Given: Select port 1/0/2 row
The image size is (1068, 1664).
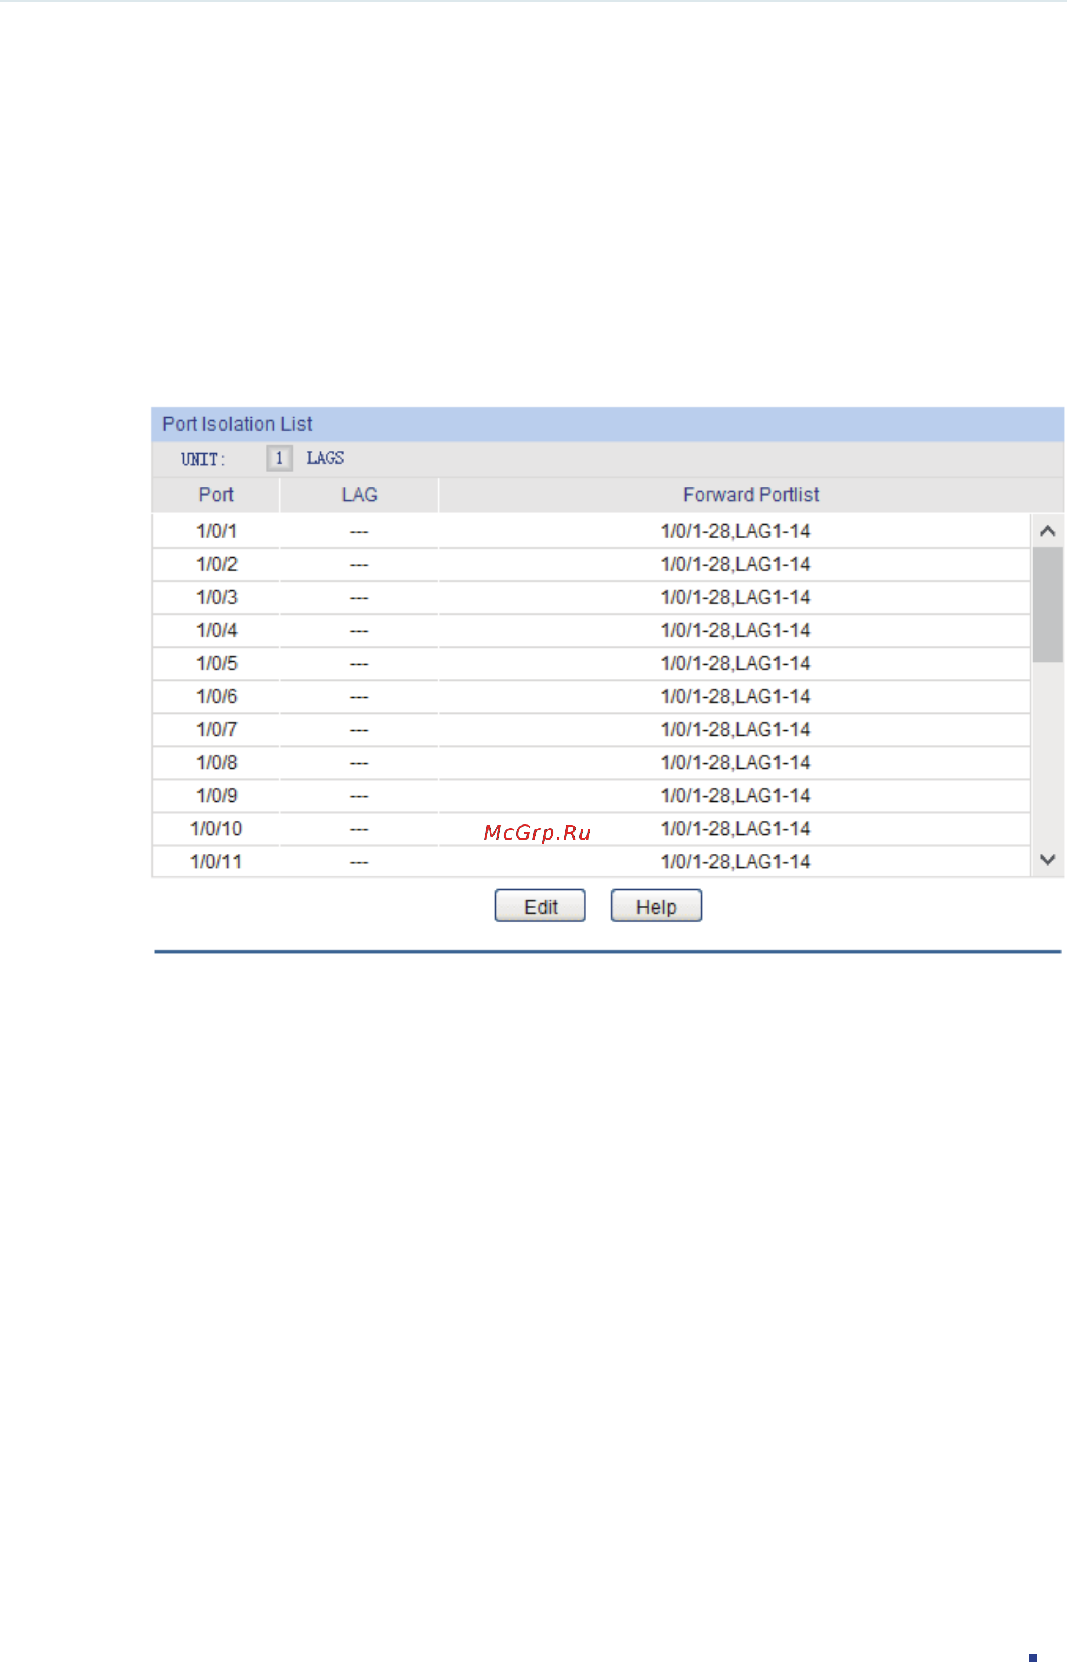Looking at the screenshot, I should tap(591, 564).
